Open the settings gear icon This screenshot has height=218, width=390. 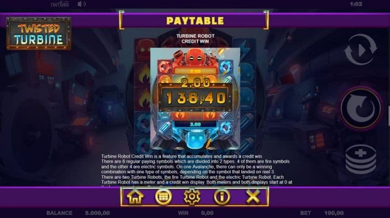click(x=192, y=197)
